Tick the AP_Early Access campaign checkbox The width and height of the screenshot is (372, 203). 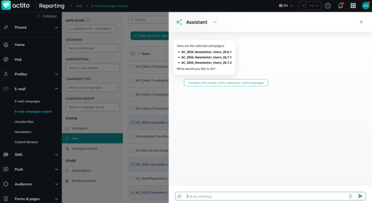[133, 151]
